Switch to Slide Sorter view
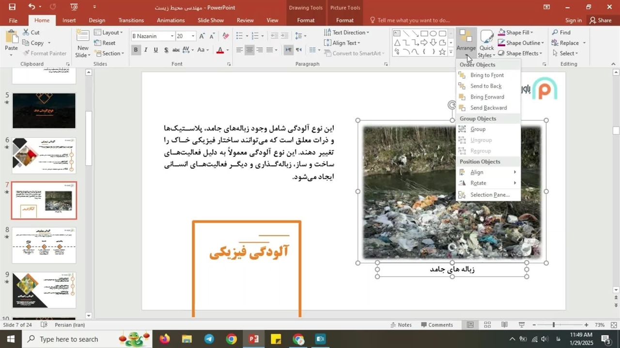Image resolution: width=620 pixels, height=348 pixels. click(487, 325)
